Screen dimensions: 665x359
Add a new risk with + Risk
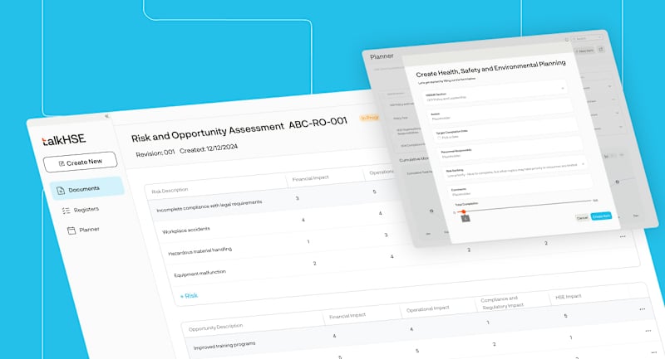point(190,295)
